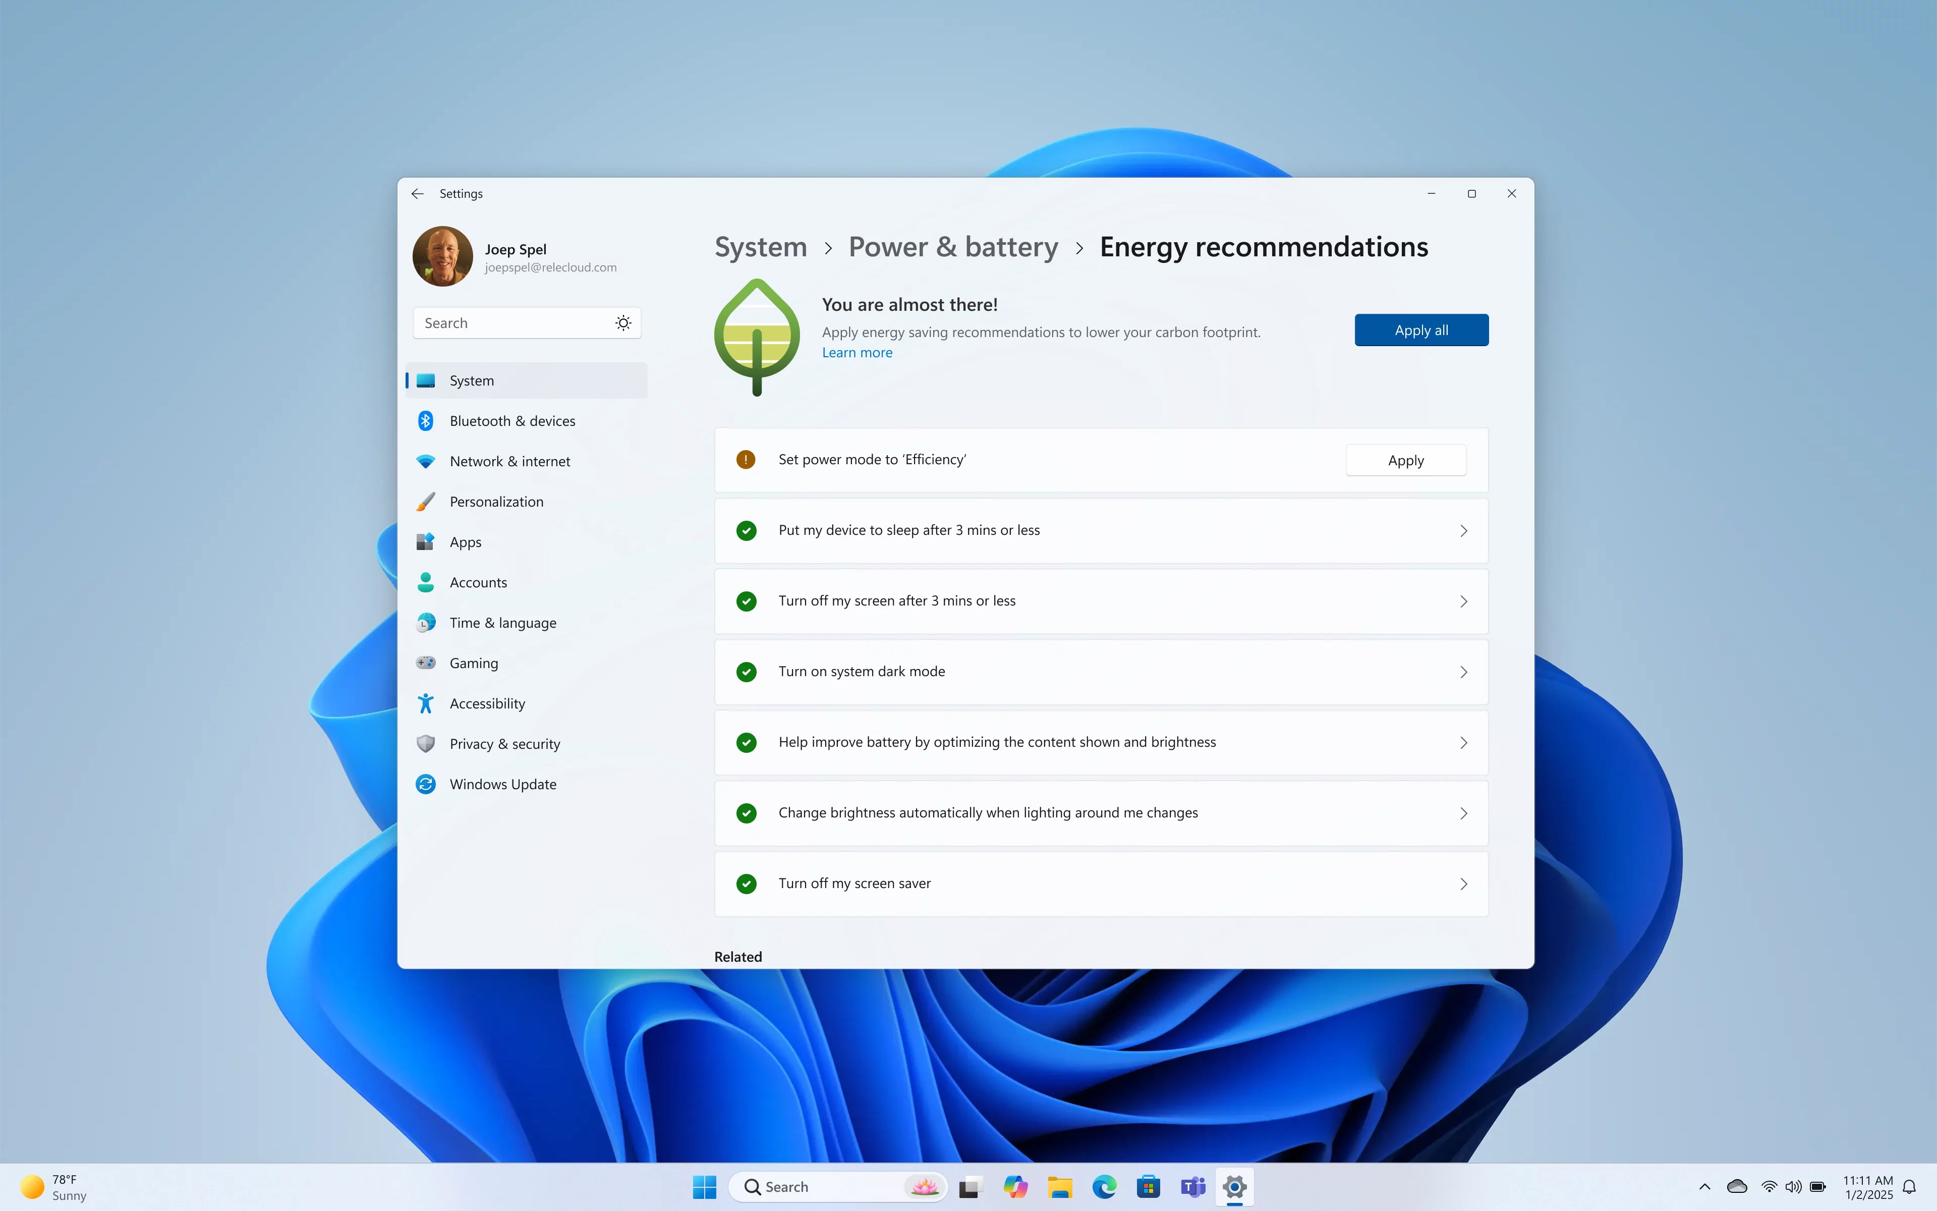Click the Settings search field

point(512,323)
